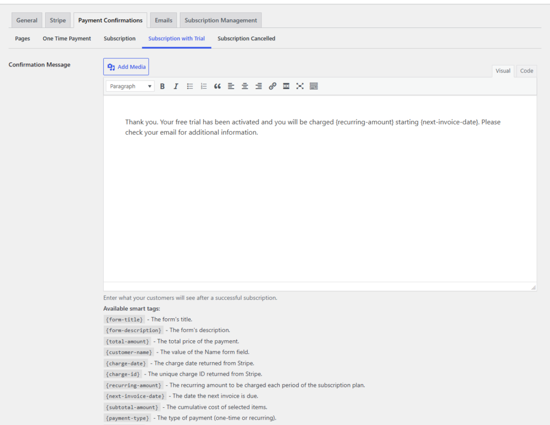This screenshot has height=425, width=550.
Task: Toggle the editor toolbar (kitchen sink)
Action: pyautogui.click(x=314, y=86)
